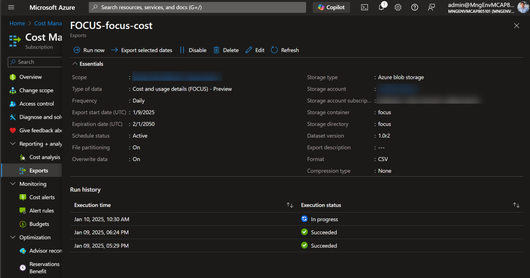Image resolution: width=530 pixels, height=278 pixels.
Task: Open portal settings gear
Action: [x=398, y=7]
